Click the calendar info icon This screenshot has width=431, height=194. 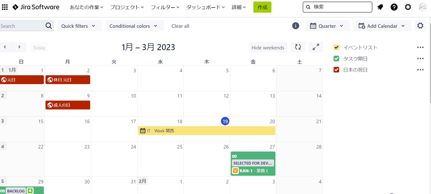296,26
